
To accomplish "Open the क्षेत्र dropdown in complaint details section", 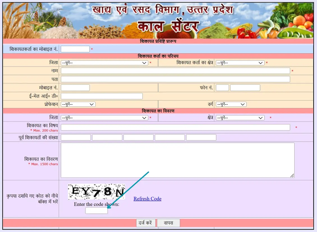I will pos(240,117).
